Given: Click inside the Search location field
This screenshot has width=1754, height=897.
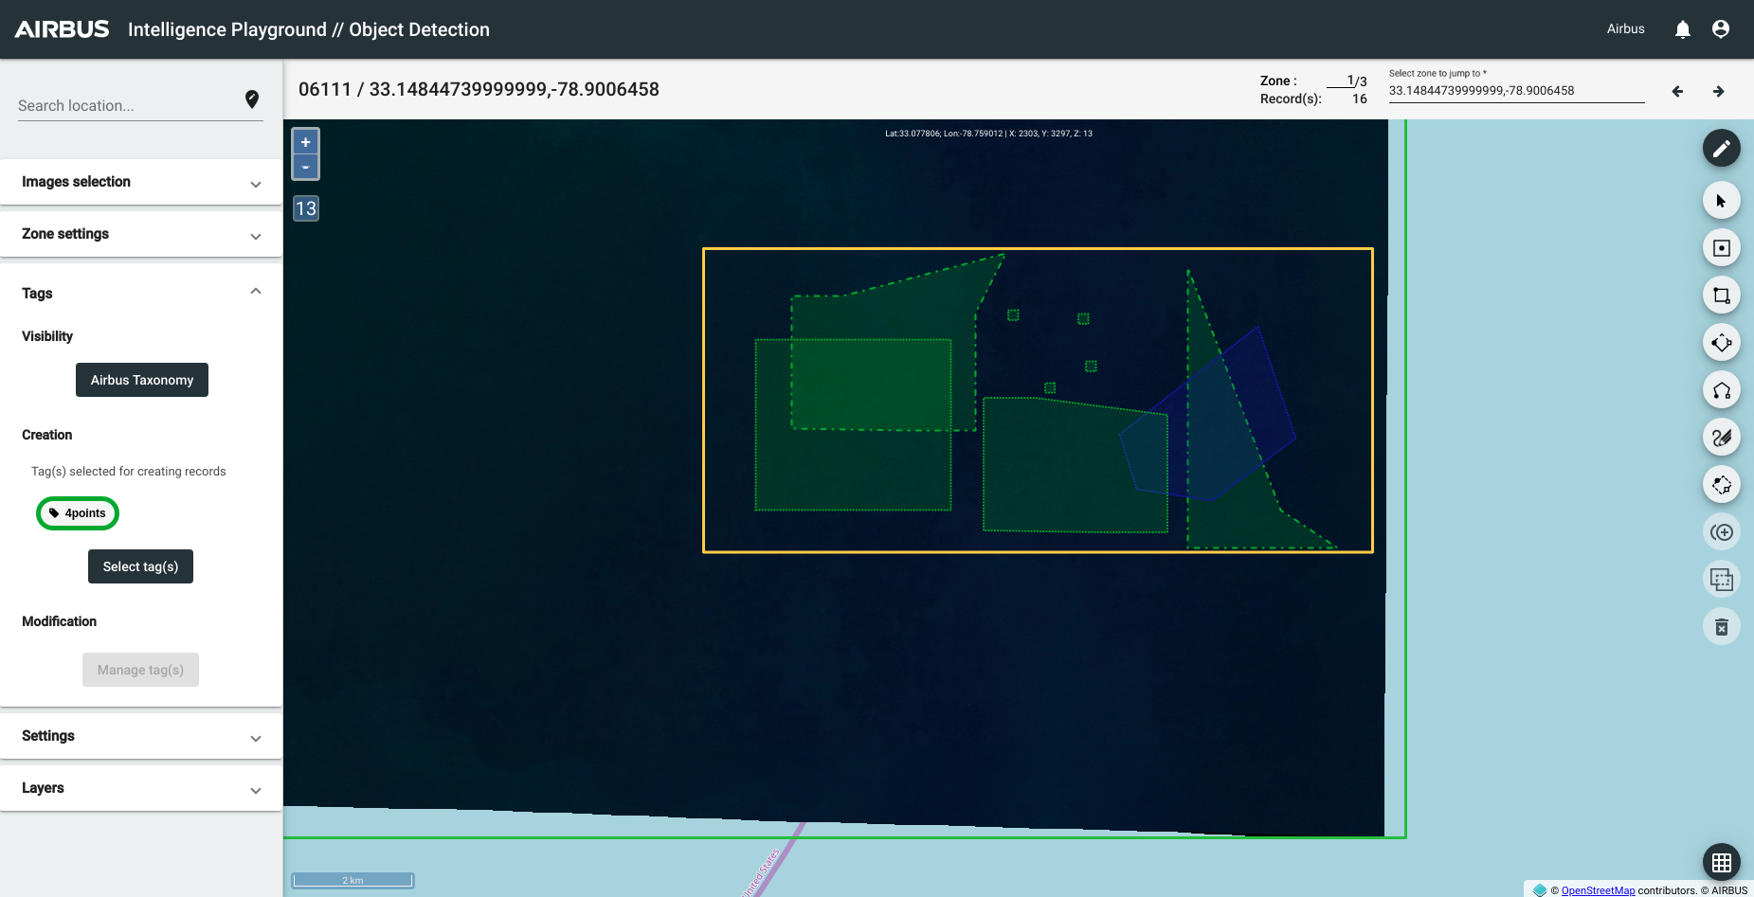Looking at the screenshot, I should [128, 105].
